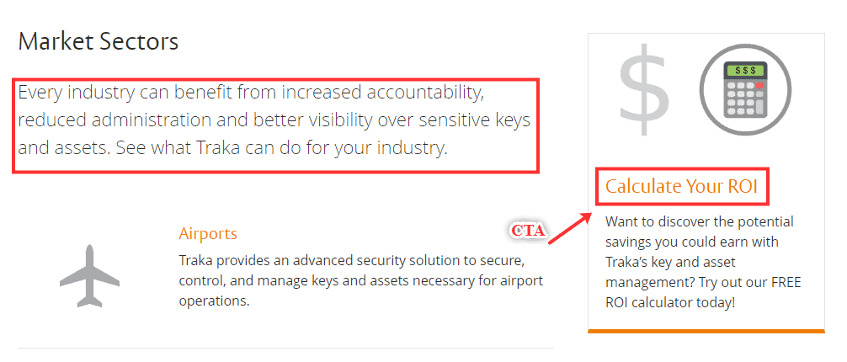This screenshot has height=362, width=847.
Task: Click the calculator's green dollar display
Action: click(743, 71)
